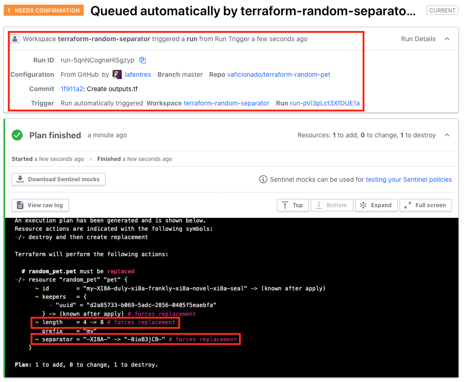
Task: Open the vaficionado/terraform-random-pet repo link
Action: pos(278,74)
